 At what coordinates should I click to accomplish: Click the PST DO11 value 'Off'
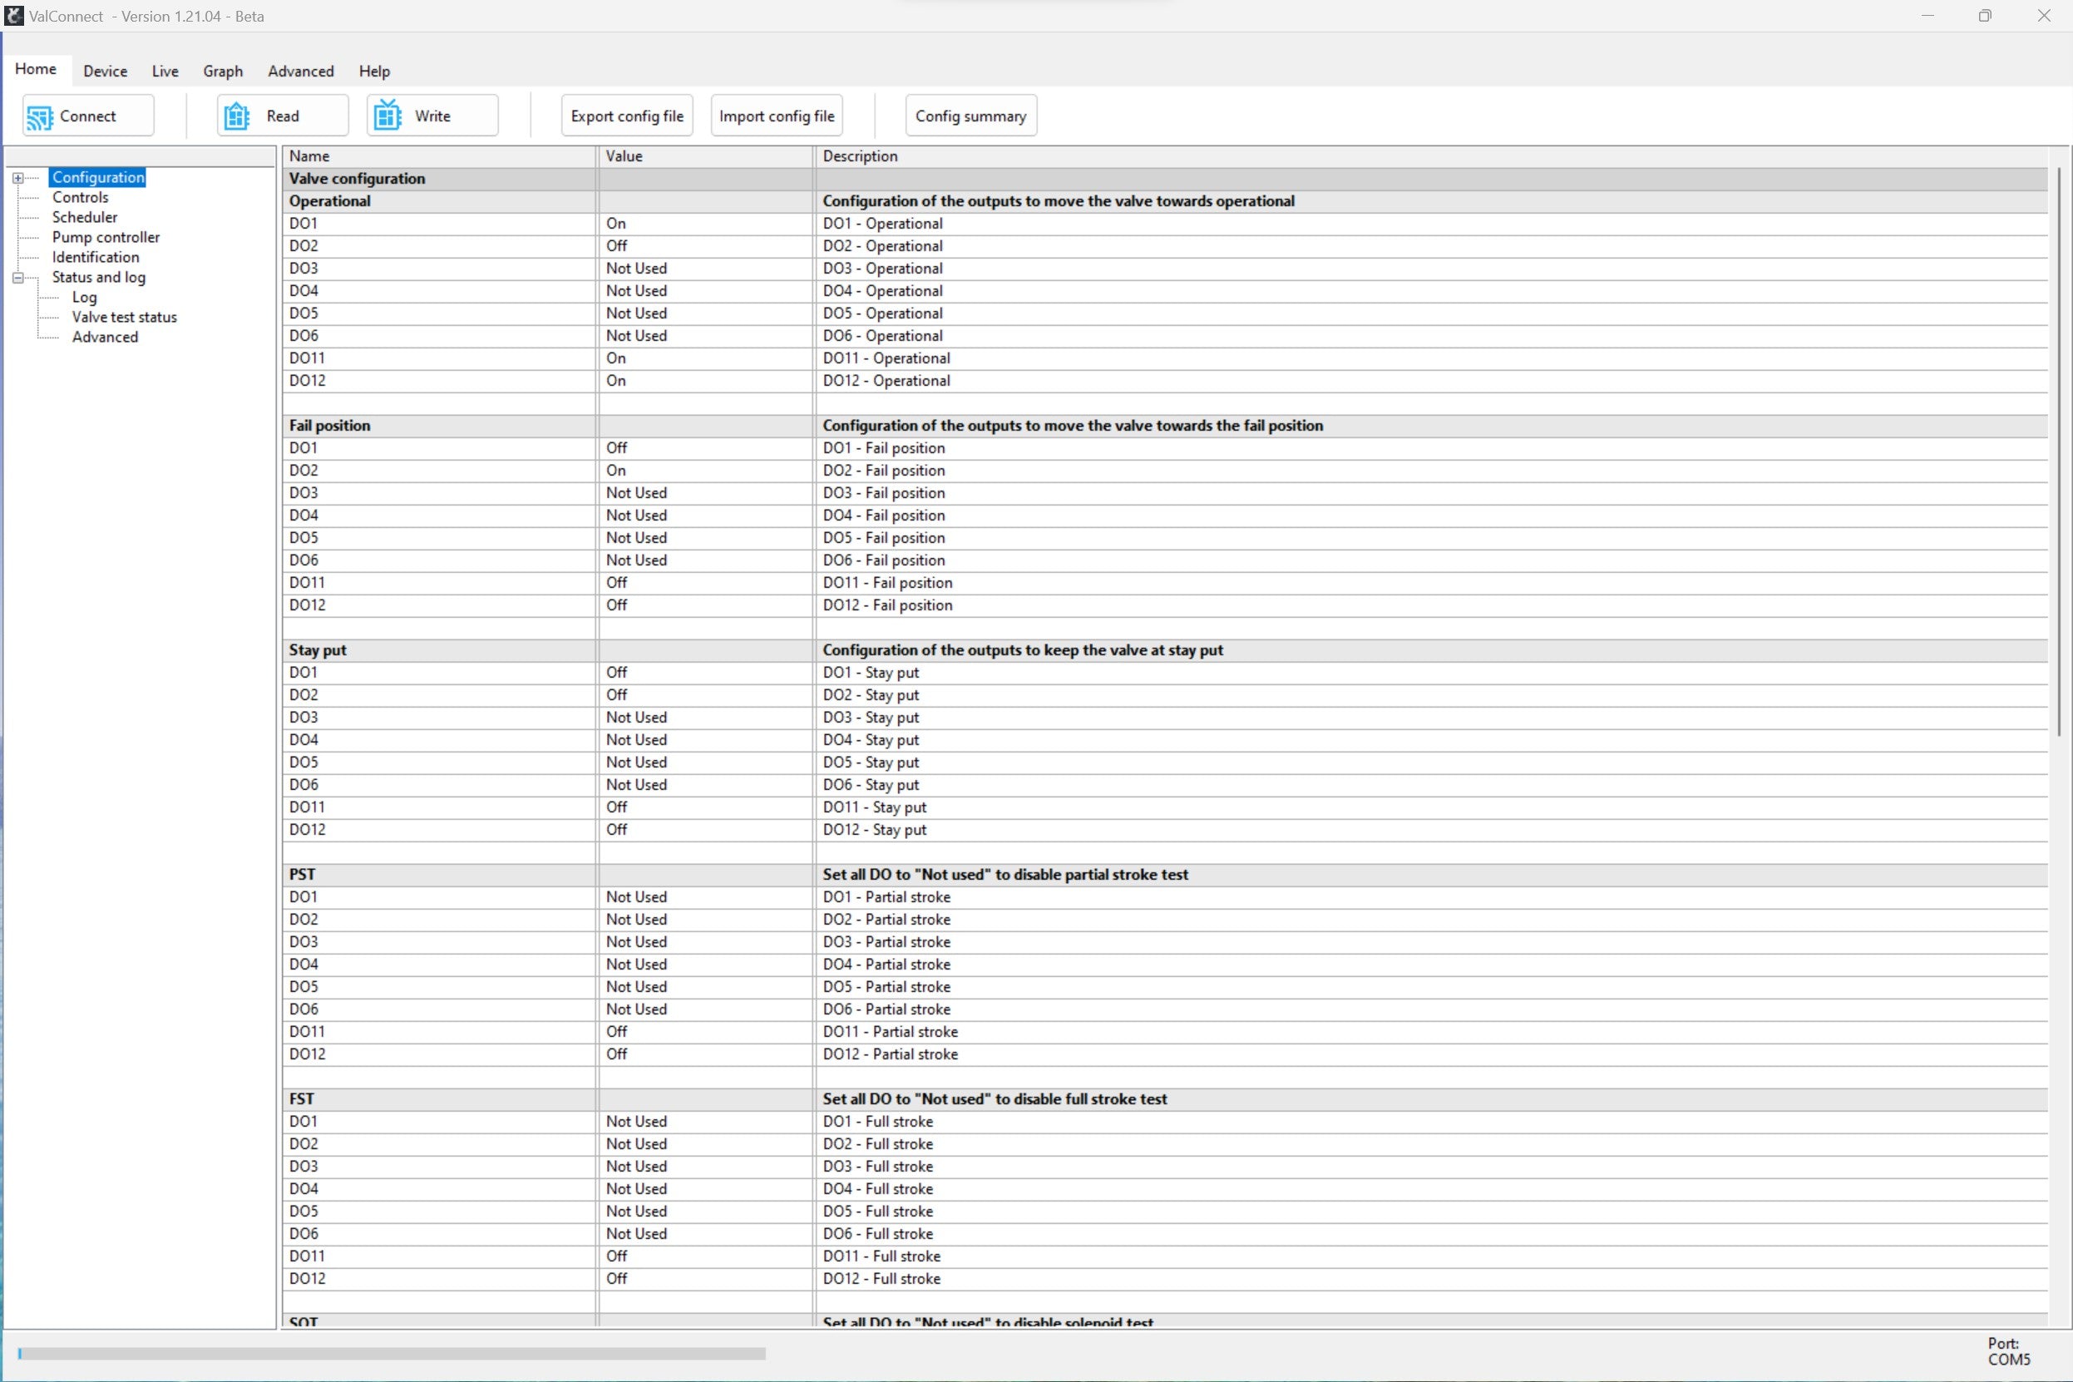click(616, 1032)
